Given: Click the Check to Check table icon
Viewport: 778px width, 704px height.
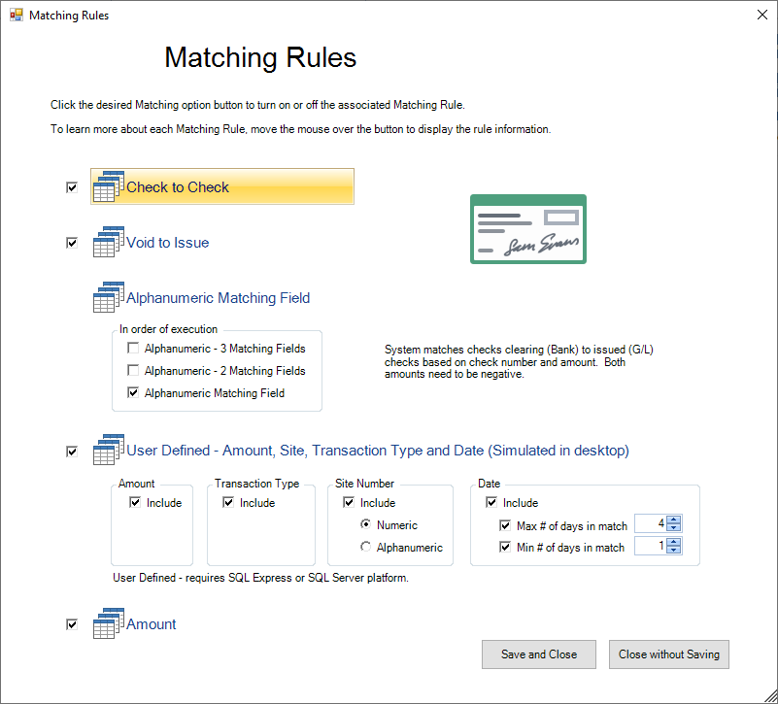Looking at the screenshot, I should [109, 186].
